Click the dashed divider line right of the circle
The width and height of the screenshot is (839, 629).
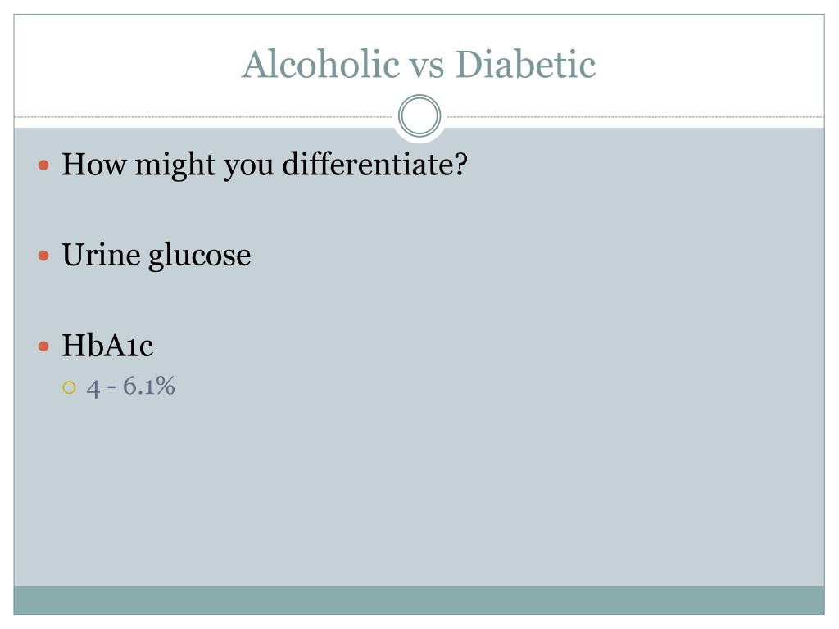[633, 116]
